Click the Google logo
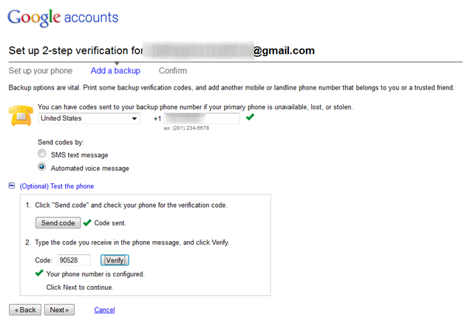This screenshot has width=464, height=329. click(34, 18)
